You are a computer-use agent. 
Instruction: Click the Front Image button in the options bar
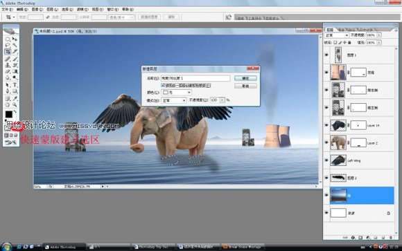tap(150, 17)
